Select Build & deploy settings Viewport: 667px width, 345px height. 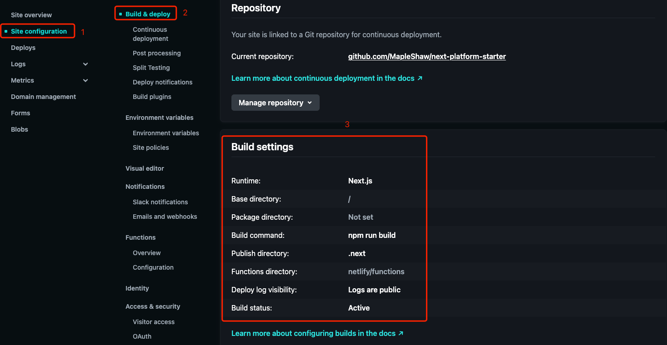tap(148, 14)
